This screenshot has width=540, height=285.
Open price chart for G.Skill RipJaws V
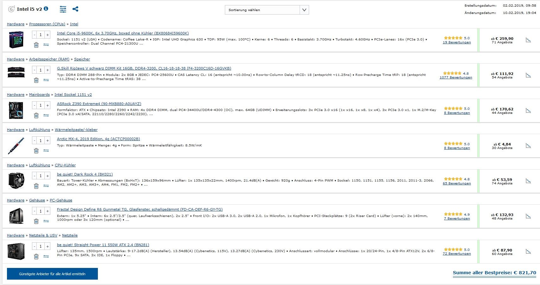[x=528, y=75]
